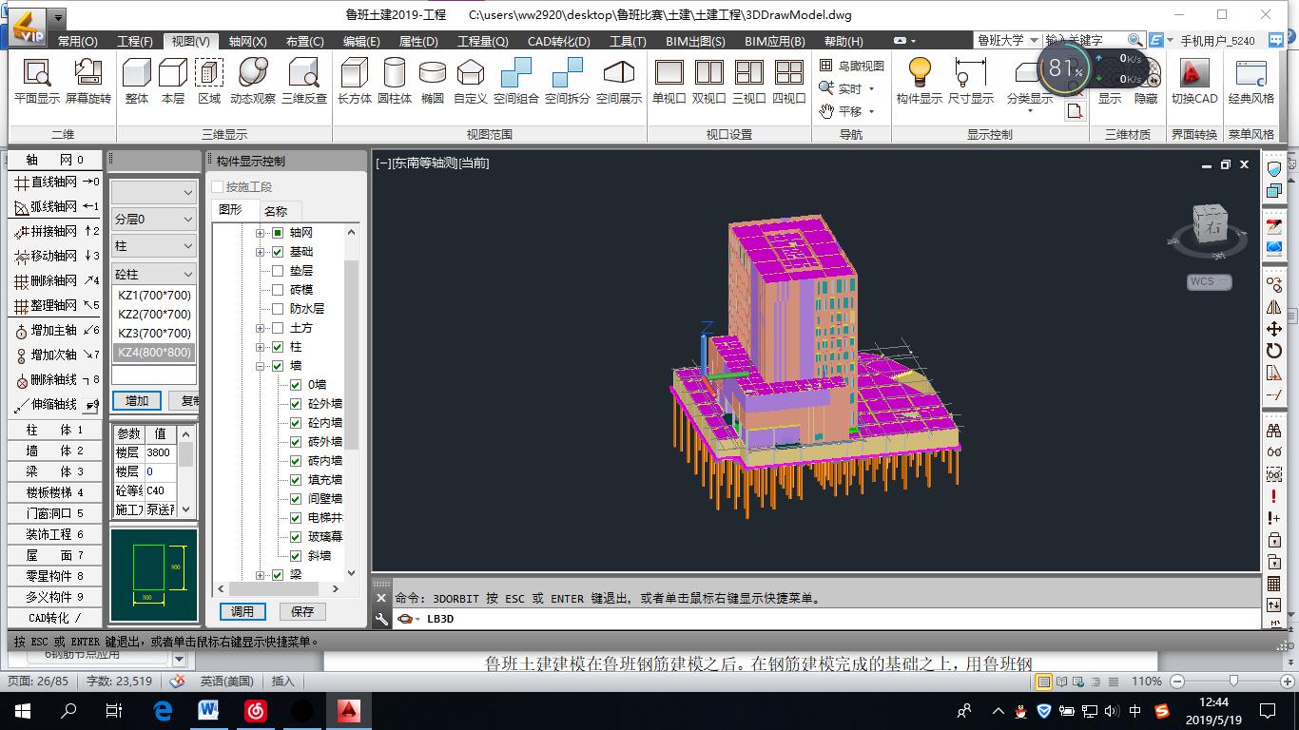1299x730 pixels.
Task: Click the 屏幕旋转 screen rotation icon
Action: tap(87, 81)
